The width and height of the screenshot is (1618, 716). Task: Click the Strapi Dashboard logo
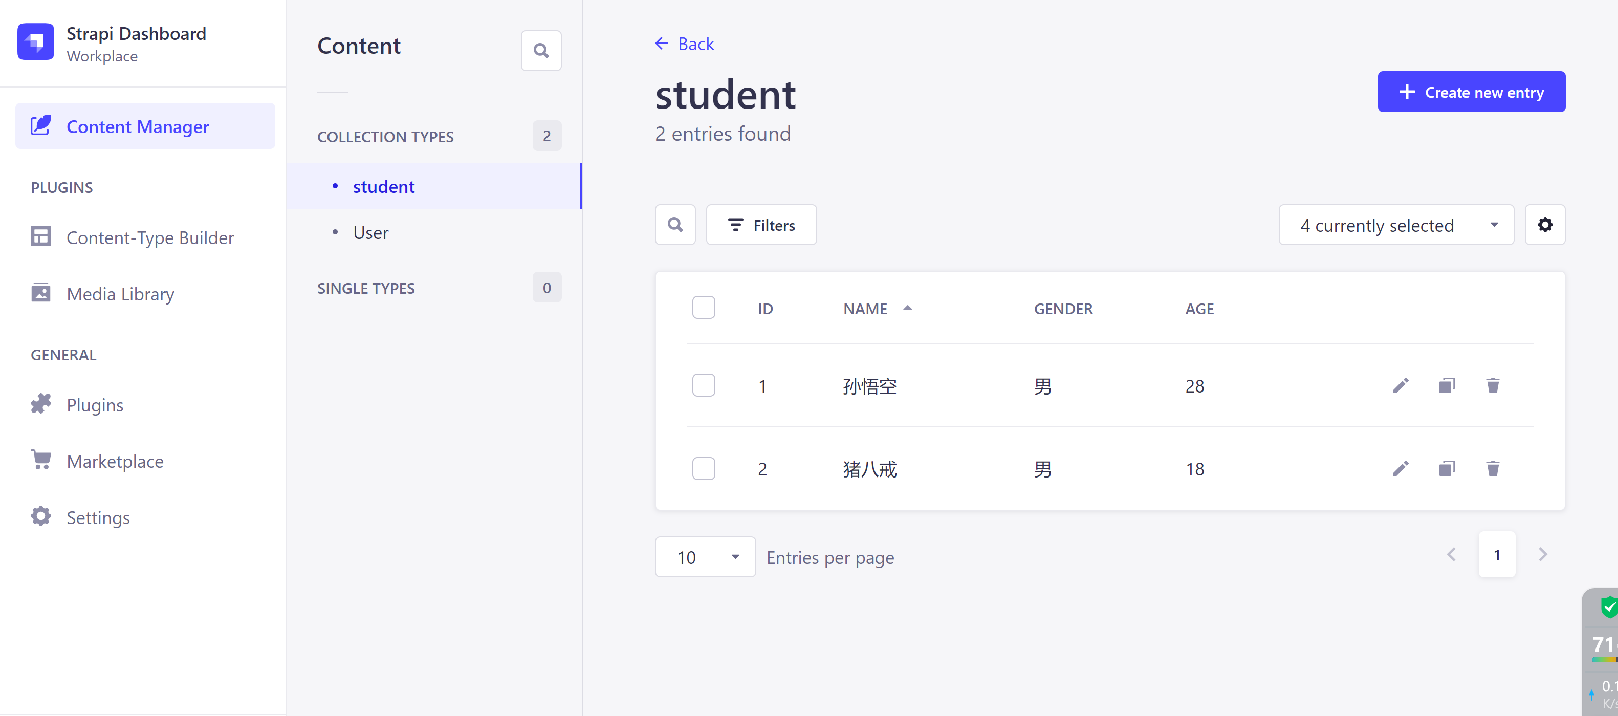click(x=36, y=42)
